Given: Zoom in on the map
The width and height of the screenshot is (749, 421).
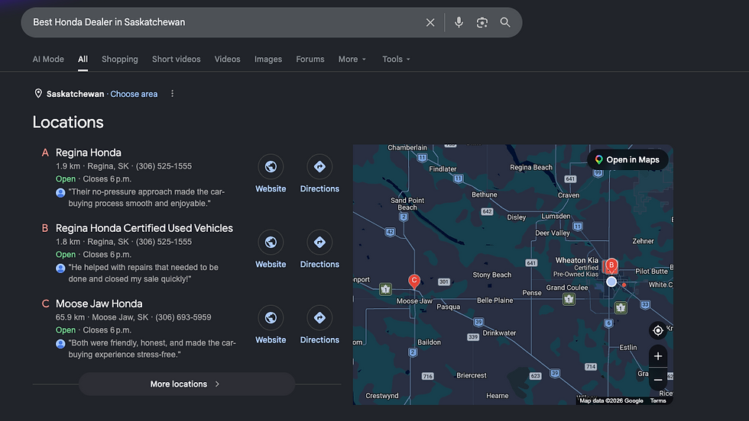Looking at the screenshot, I should tap(658, 356).
